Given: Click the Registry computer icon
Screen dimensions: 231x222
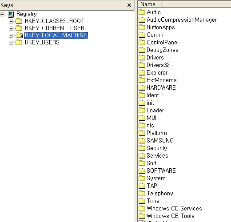Looking at the screenshot, I should coord(11,14).
